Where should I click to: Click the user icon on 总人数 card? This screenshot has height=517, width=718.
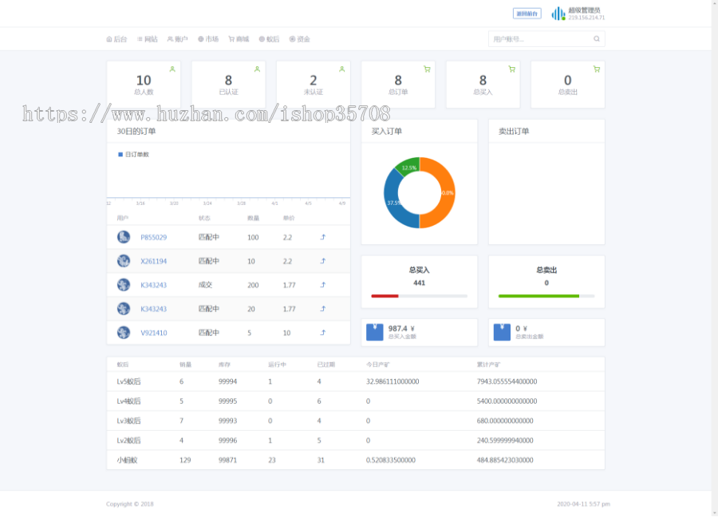(x=172, y=69)
